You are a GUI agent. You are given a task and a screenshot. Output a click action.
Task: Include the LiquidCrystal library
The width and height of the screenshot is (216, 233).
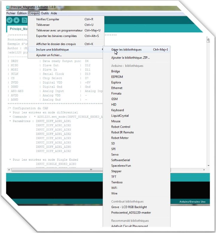tap(120, 116)
